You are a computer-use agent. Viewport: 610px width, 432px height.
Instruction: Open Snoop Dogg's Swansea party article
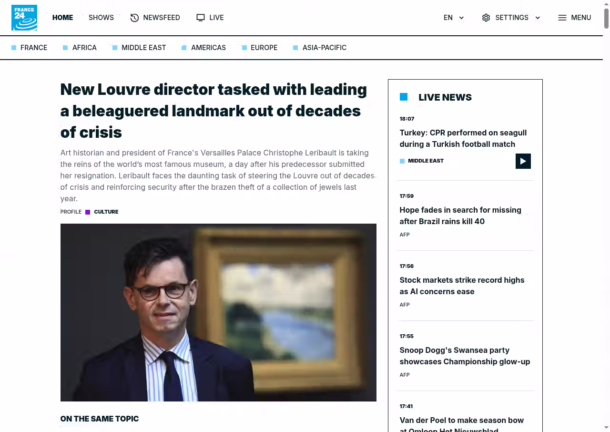pyautogui.click(x=465, y=356)
